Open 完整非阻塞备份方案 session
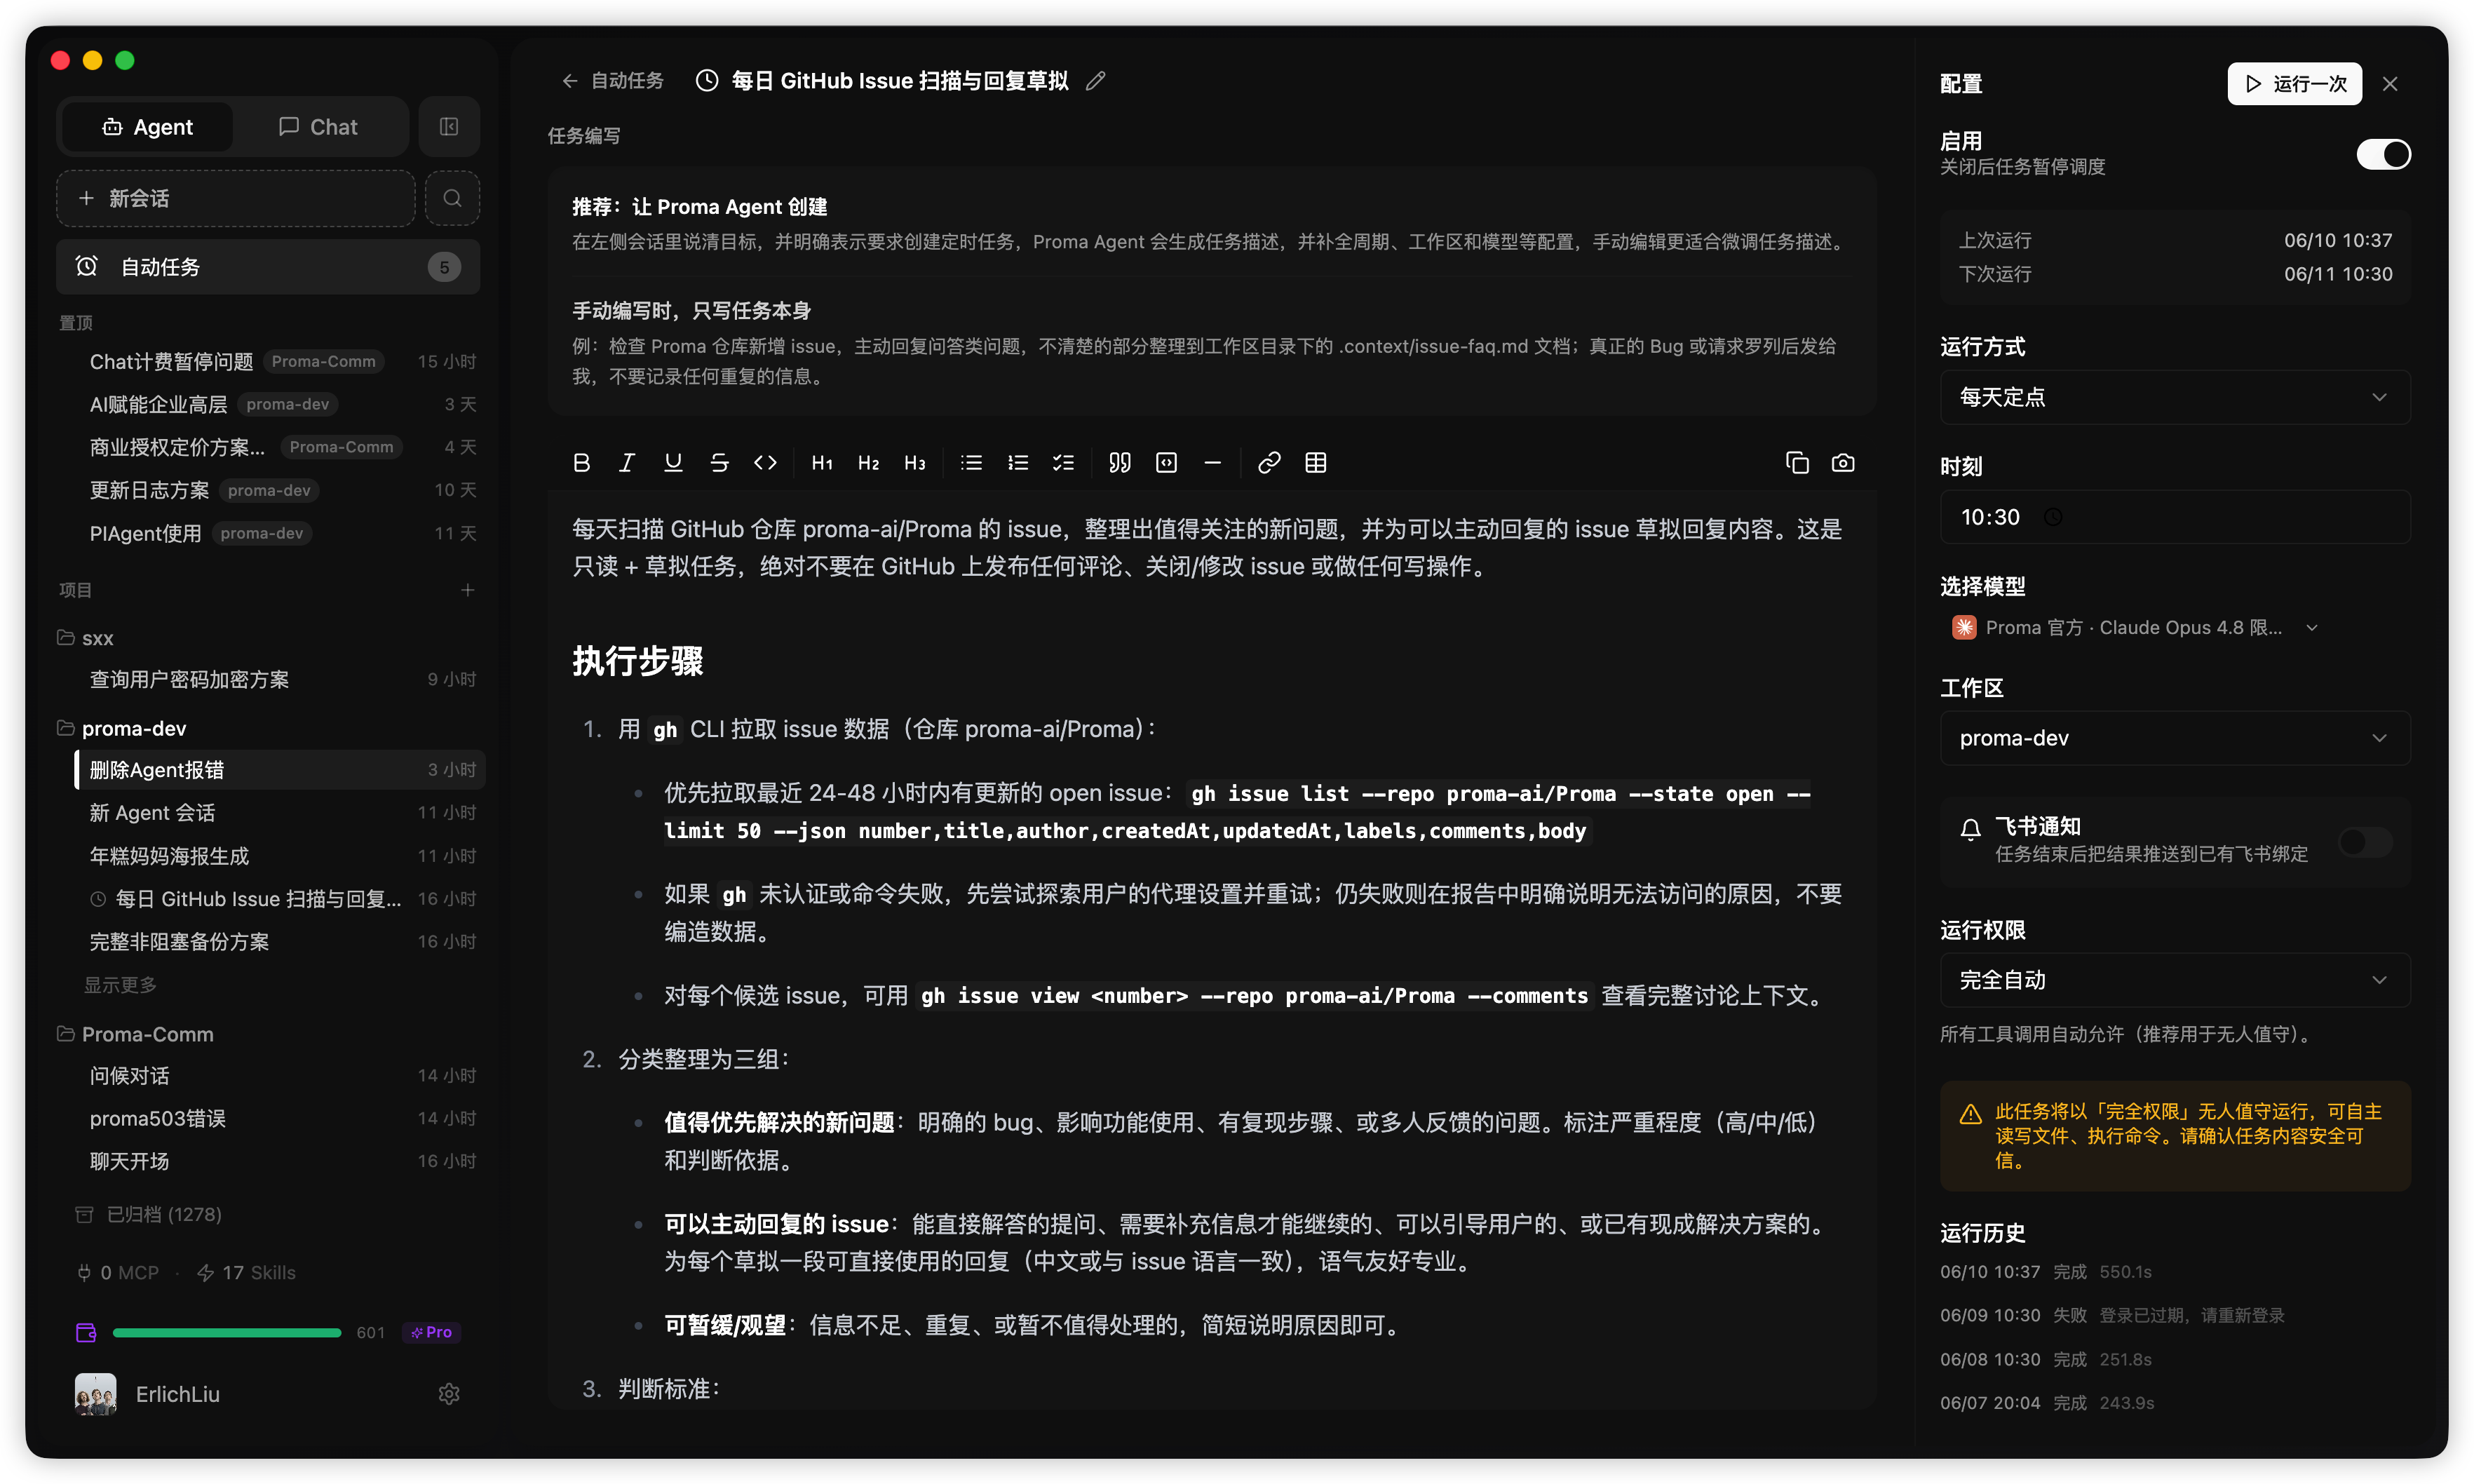The height and width of the screenshot is (1484, 2474). (x=280, y=942)
